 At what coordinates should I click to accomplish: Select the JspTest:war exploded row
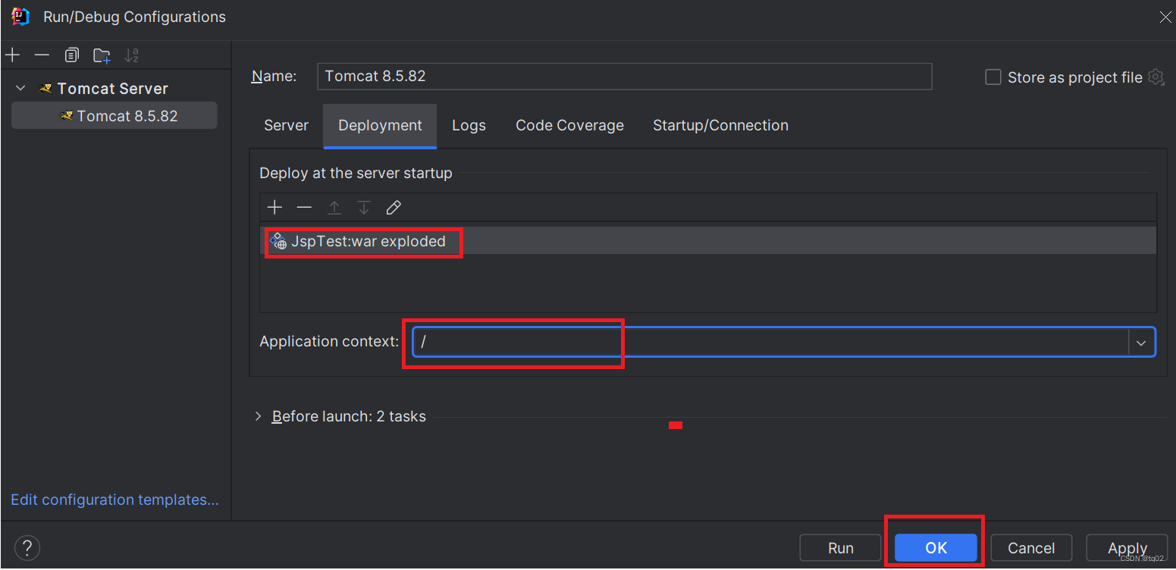[707, 241]
